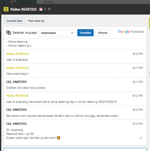The height and width of the screenshot is (151, 150).
Task: Click the blue Translate button
Action: pyautogui.click(x=85, y=33)
